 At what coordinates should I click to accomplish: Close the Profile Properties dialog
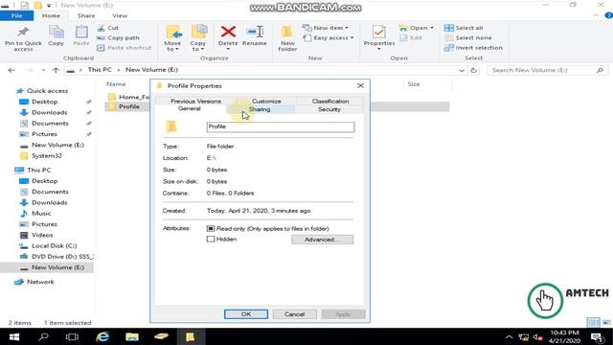click(x=360, y=85)
